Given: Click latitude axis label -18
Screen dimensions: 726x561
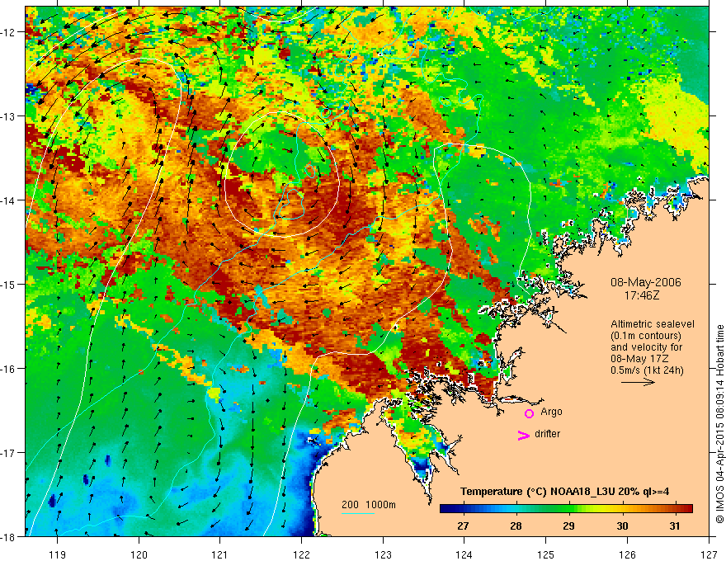Looking at the screenshot, I should 9,536.
